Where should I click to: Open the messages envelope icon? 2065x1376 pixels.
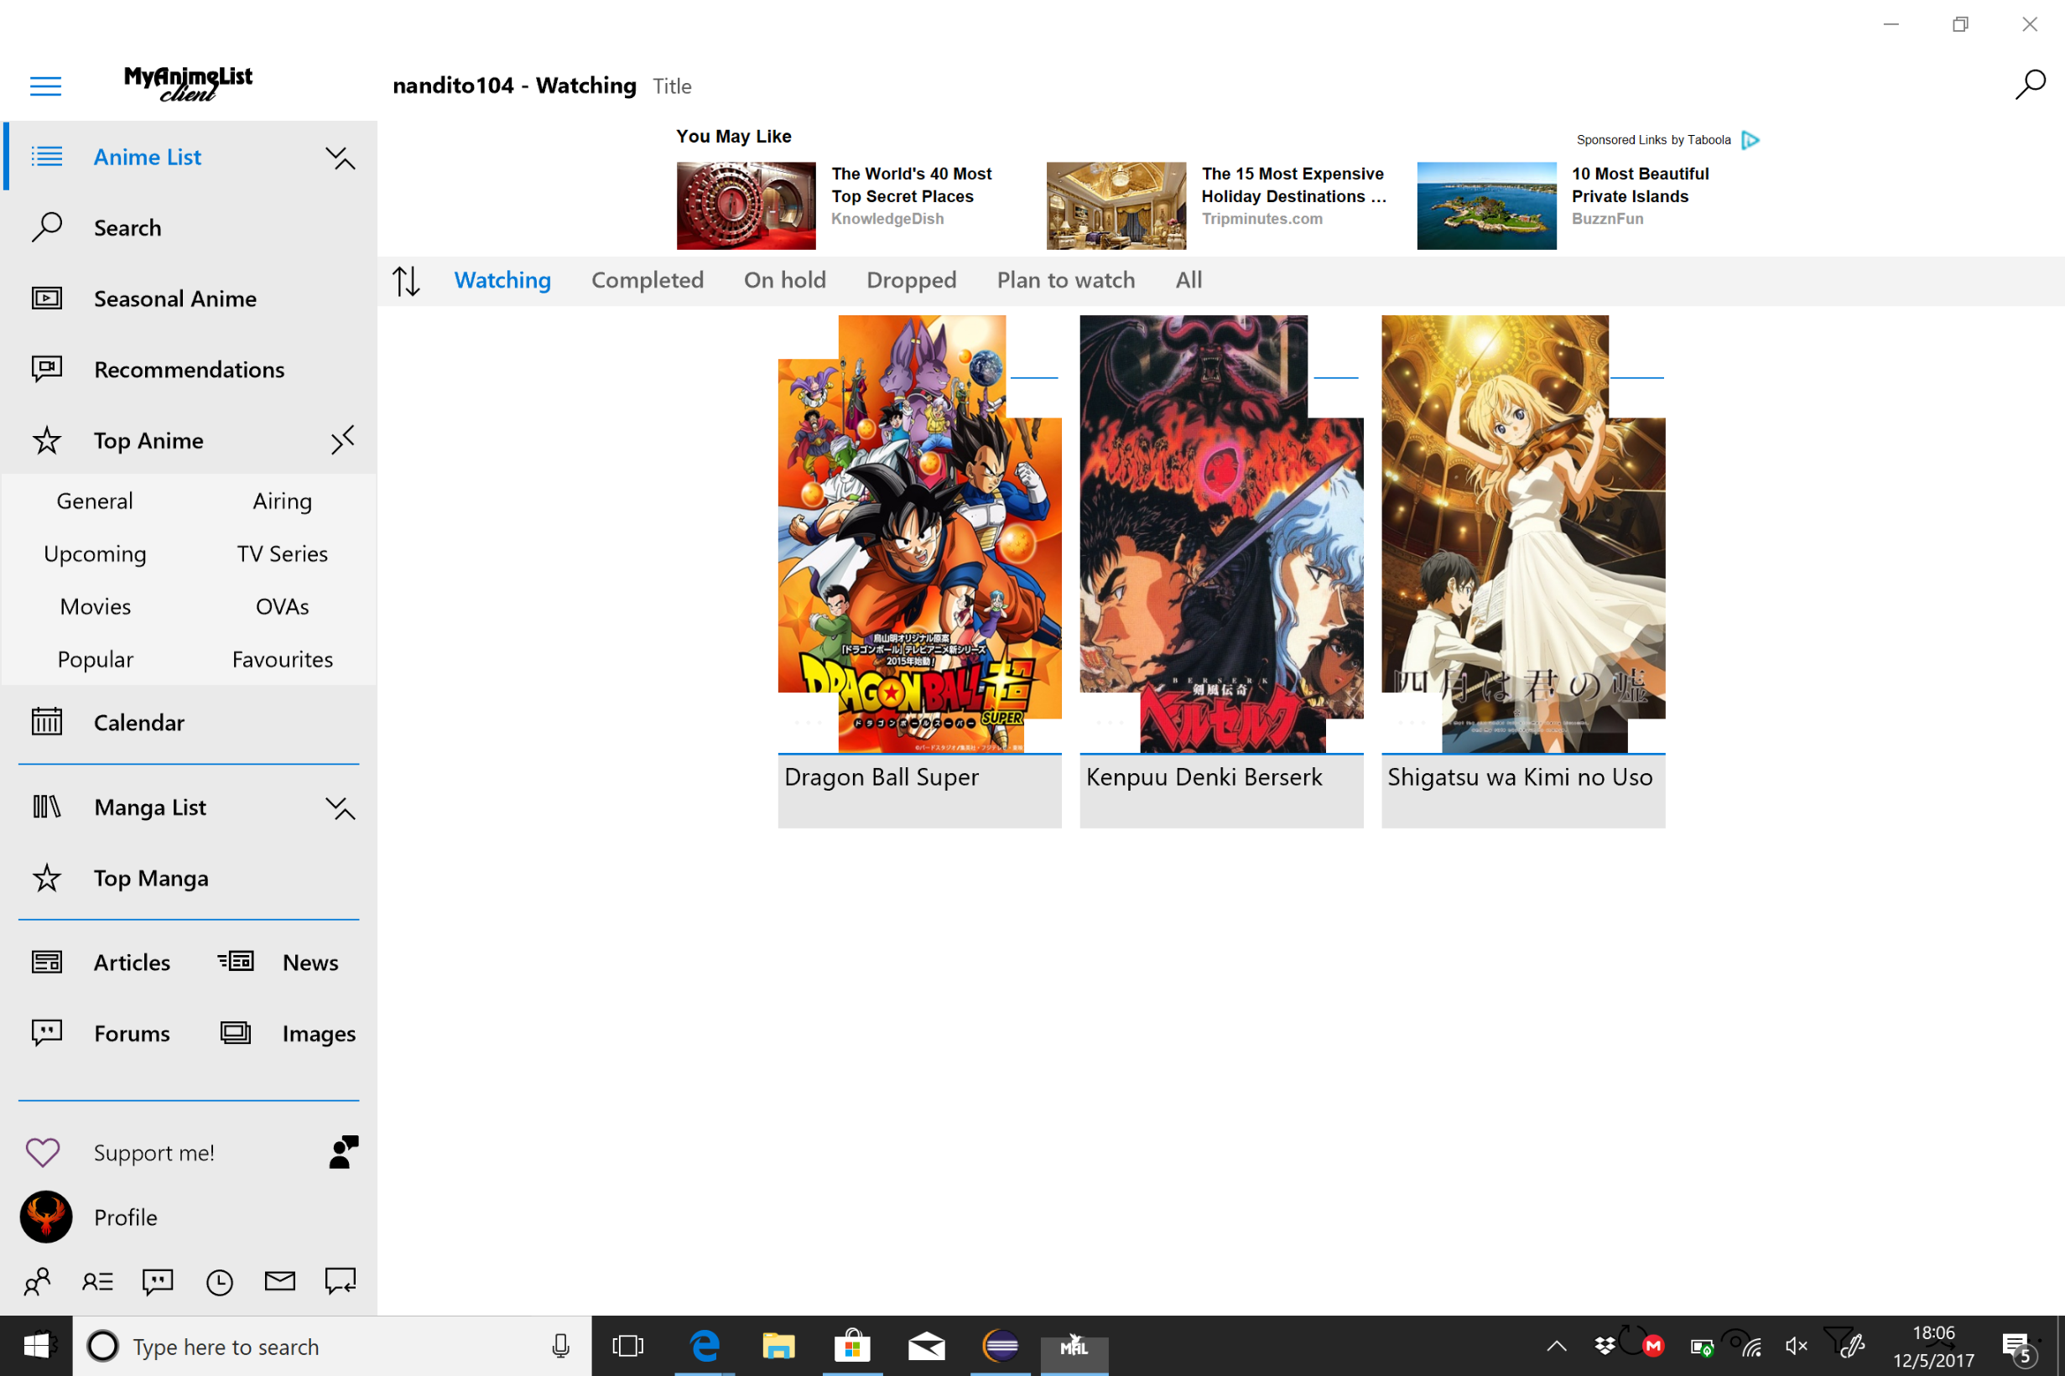click(x=280, y=1282)
